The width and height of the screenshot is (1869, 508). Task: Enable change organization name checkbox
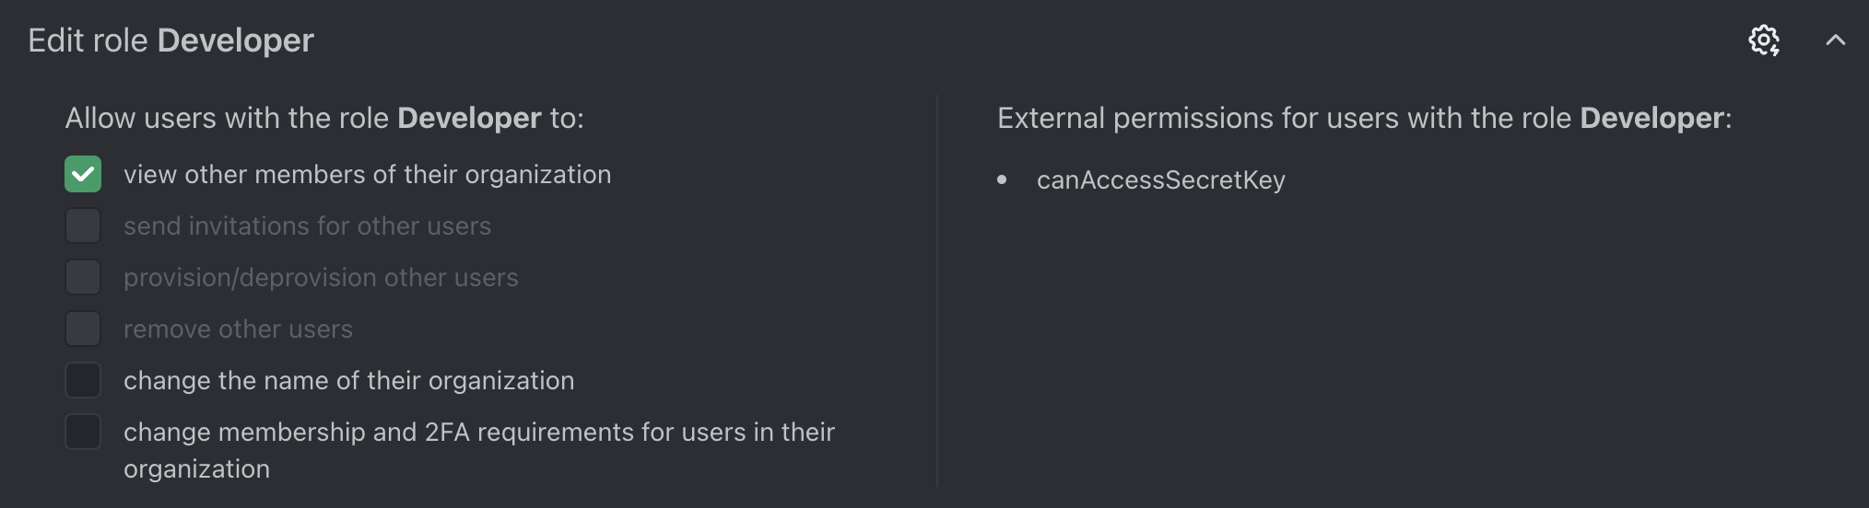click(83, 380)
